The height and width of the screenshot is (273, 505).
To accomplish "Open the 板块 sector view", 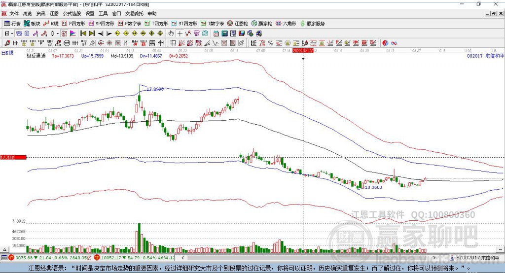I will (32, 24).
